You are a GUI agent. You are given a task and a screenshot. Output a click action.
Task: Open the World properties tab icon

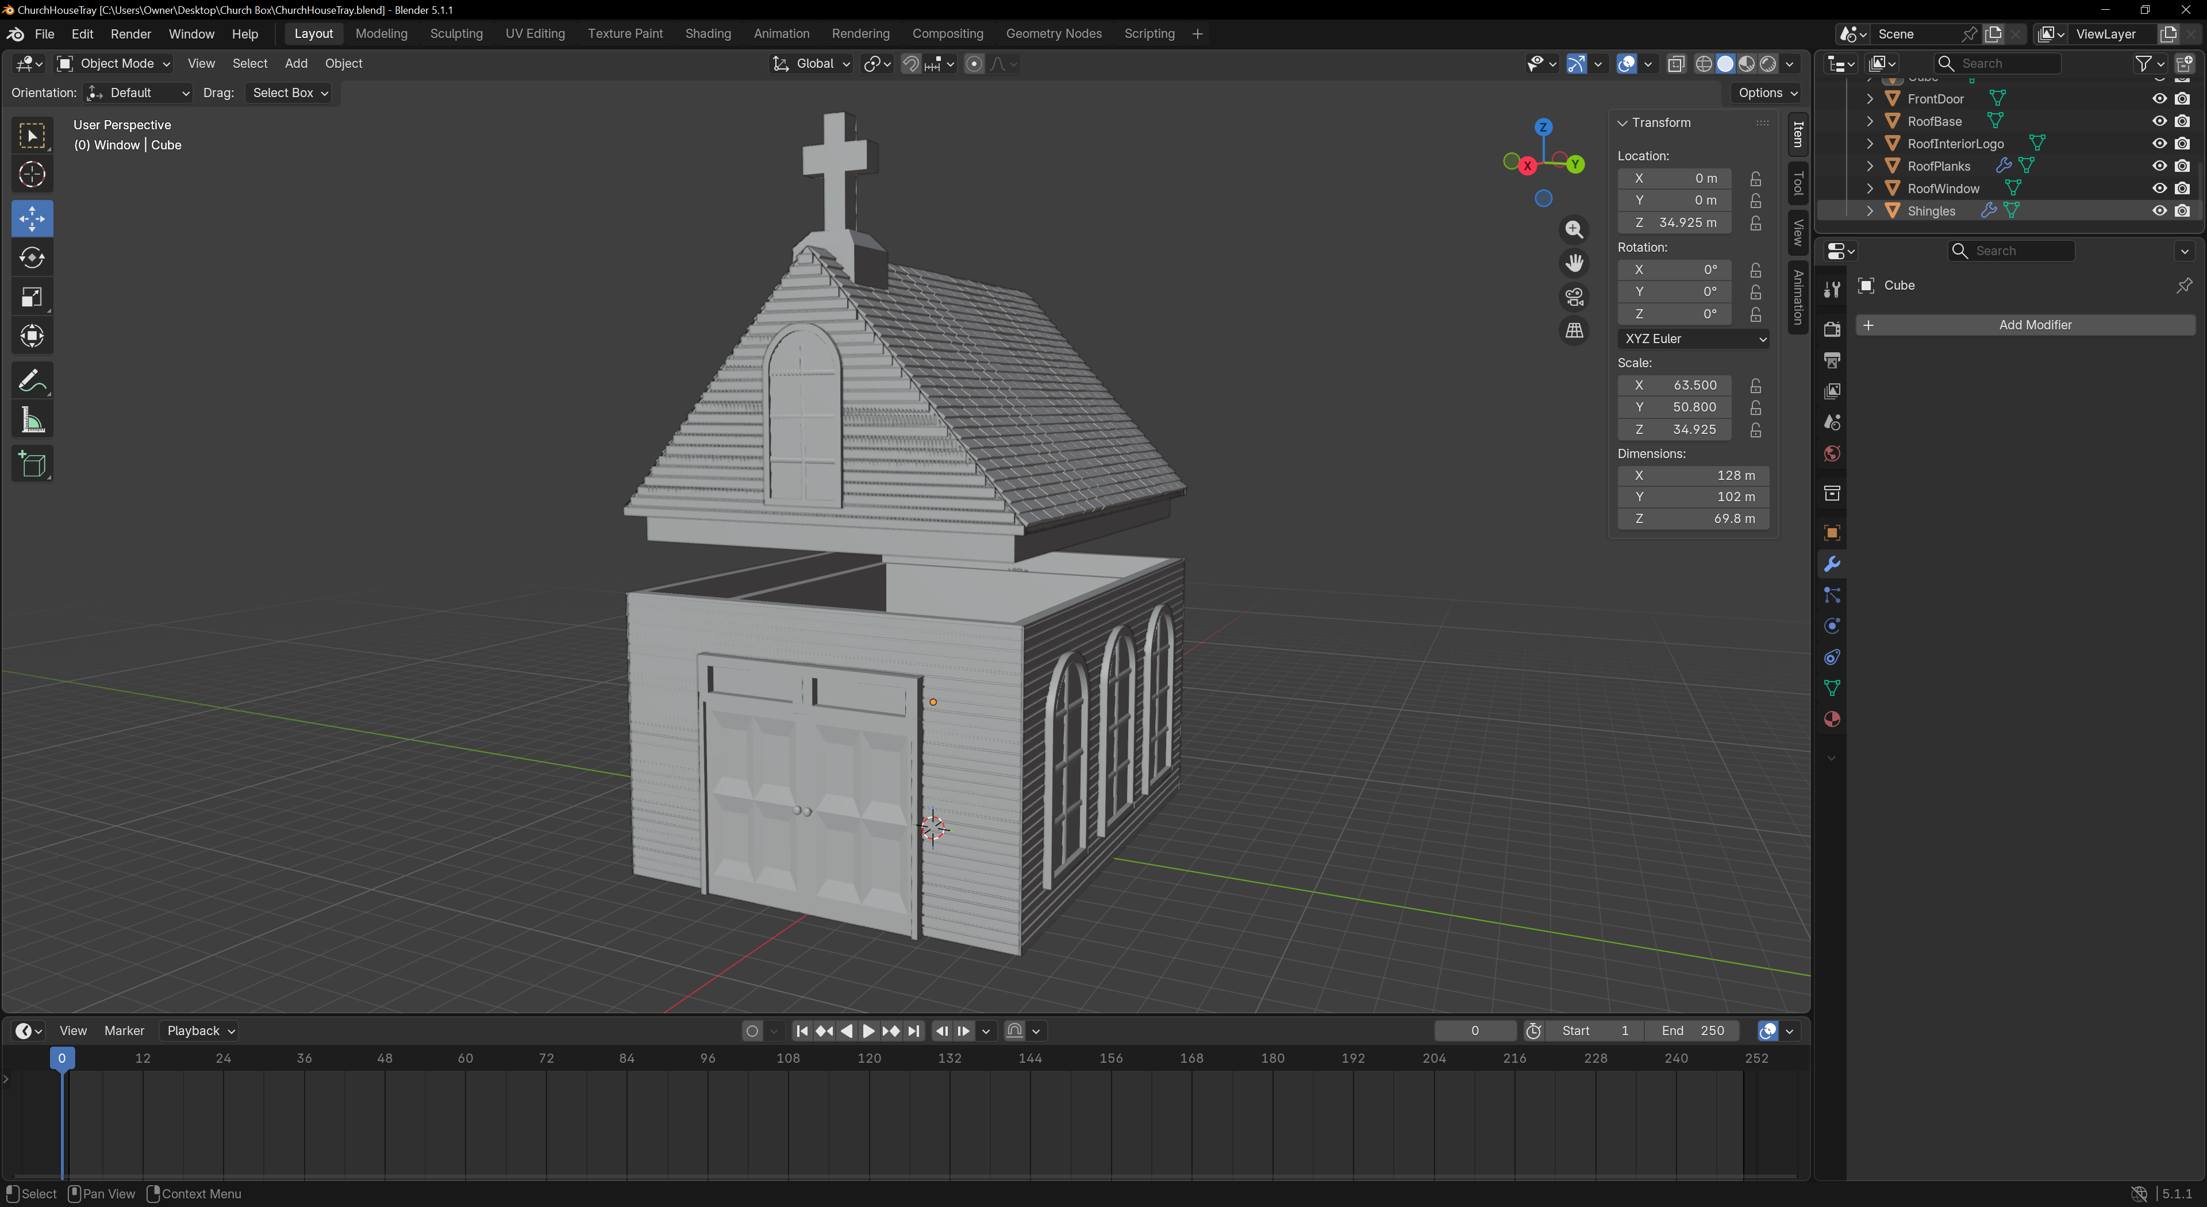click(1832, 454)
